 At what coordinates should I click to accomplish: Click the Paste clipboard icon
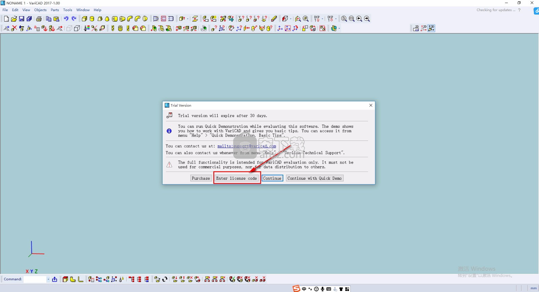pos(56,19)
